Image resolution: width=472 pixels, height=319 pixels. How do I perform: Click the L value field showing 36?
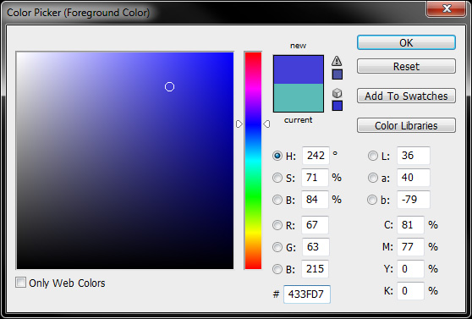pyautogui.click(x=414, y=156)
